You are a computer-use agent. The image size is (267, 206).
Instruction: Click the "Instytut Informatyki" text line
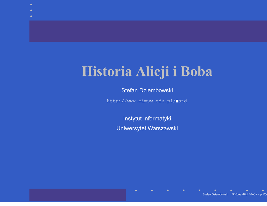(147, 118)
